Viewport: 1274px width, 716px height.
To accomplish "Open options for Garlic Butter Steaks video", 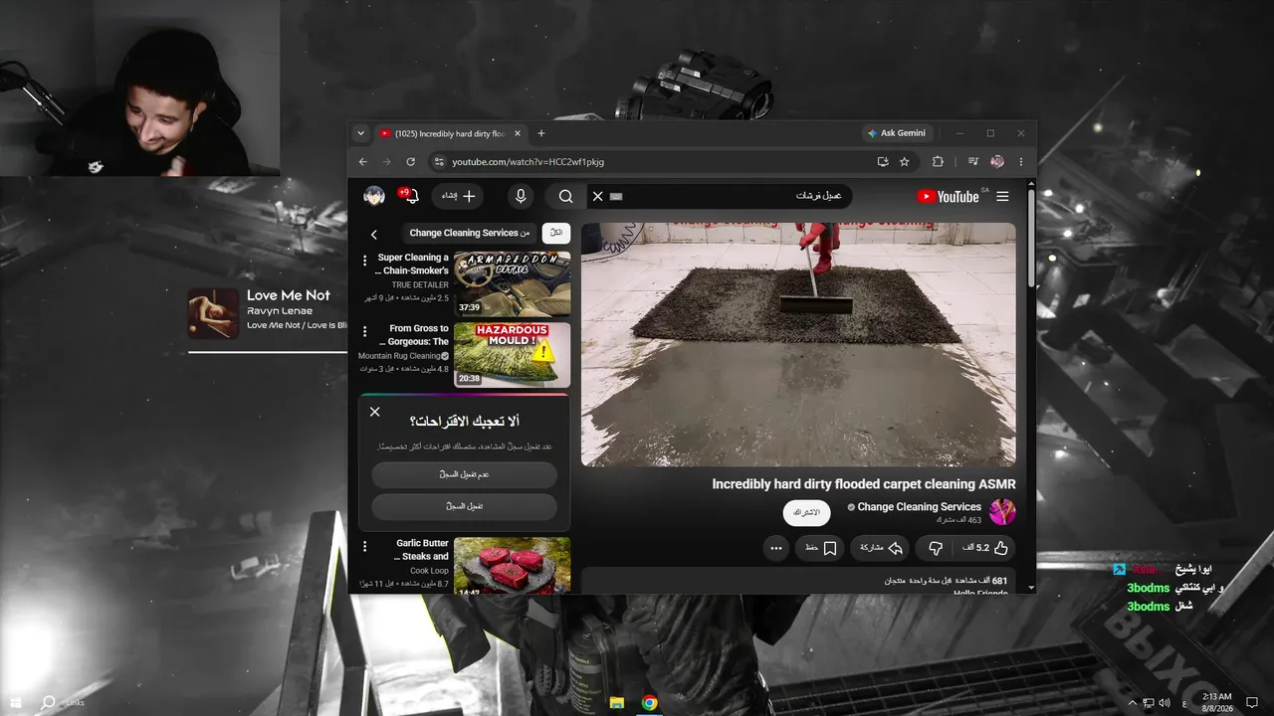I will point(365,546).
